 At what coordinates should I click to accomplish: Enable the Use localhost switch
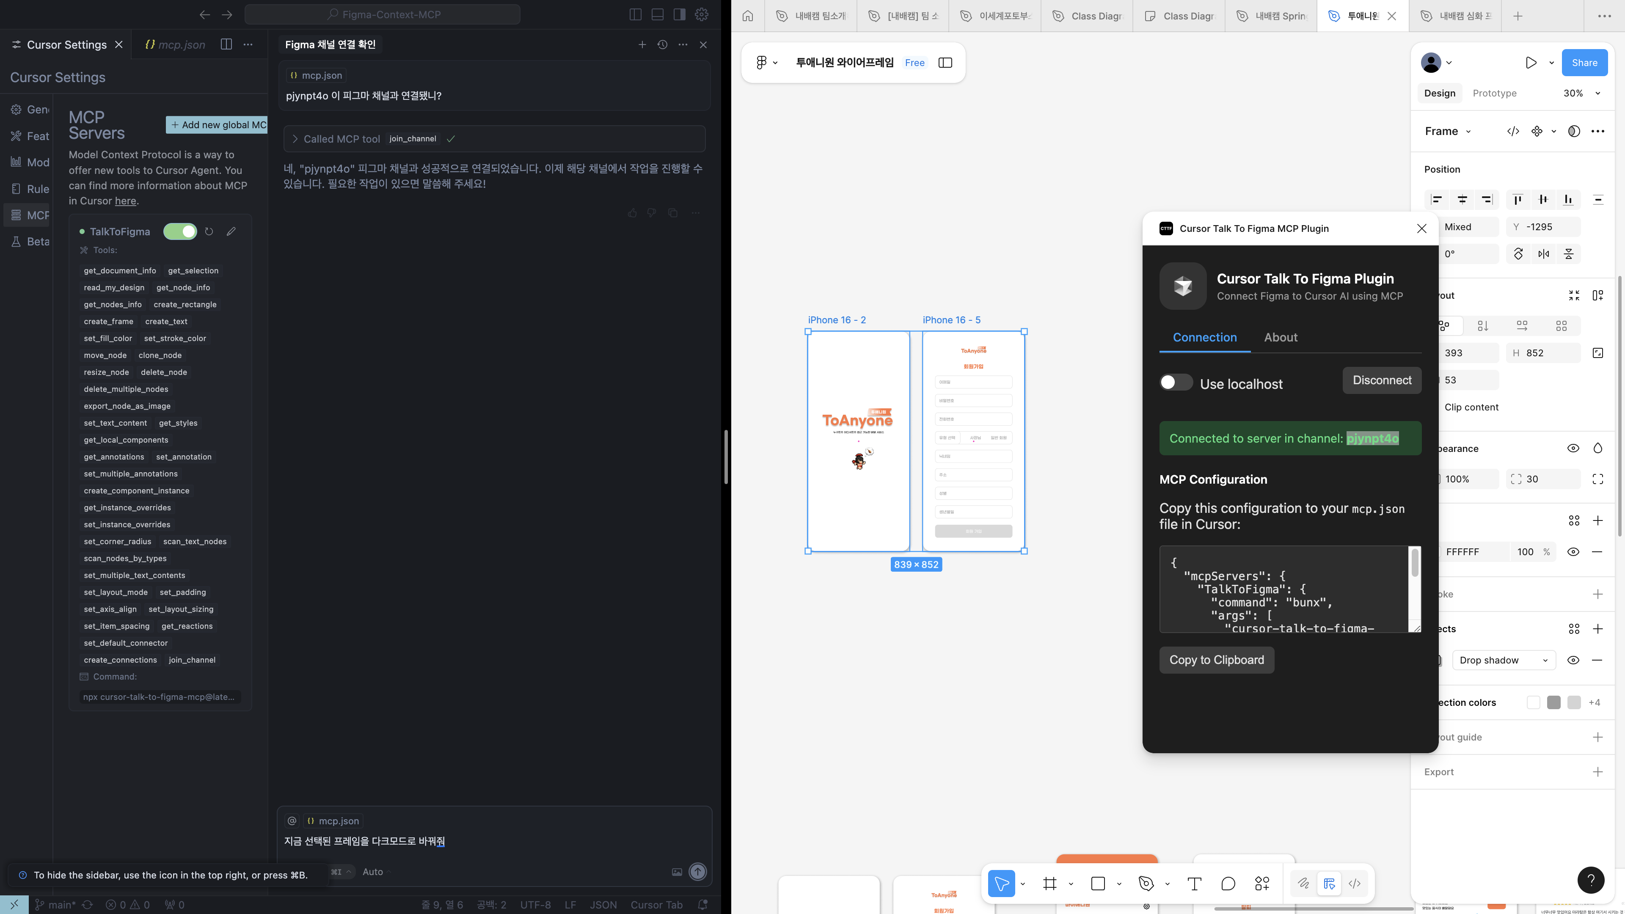coord(1176,382)
